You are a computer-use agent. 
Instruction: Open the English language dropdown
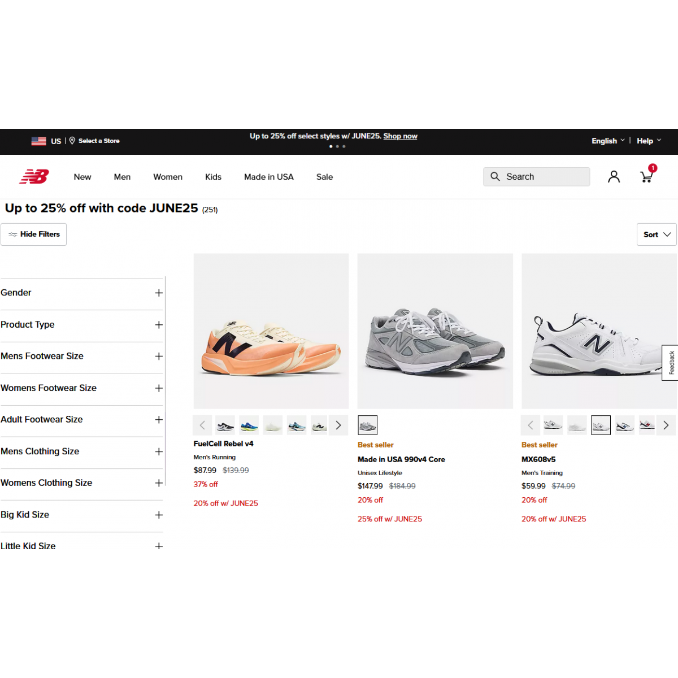(608, 141)
